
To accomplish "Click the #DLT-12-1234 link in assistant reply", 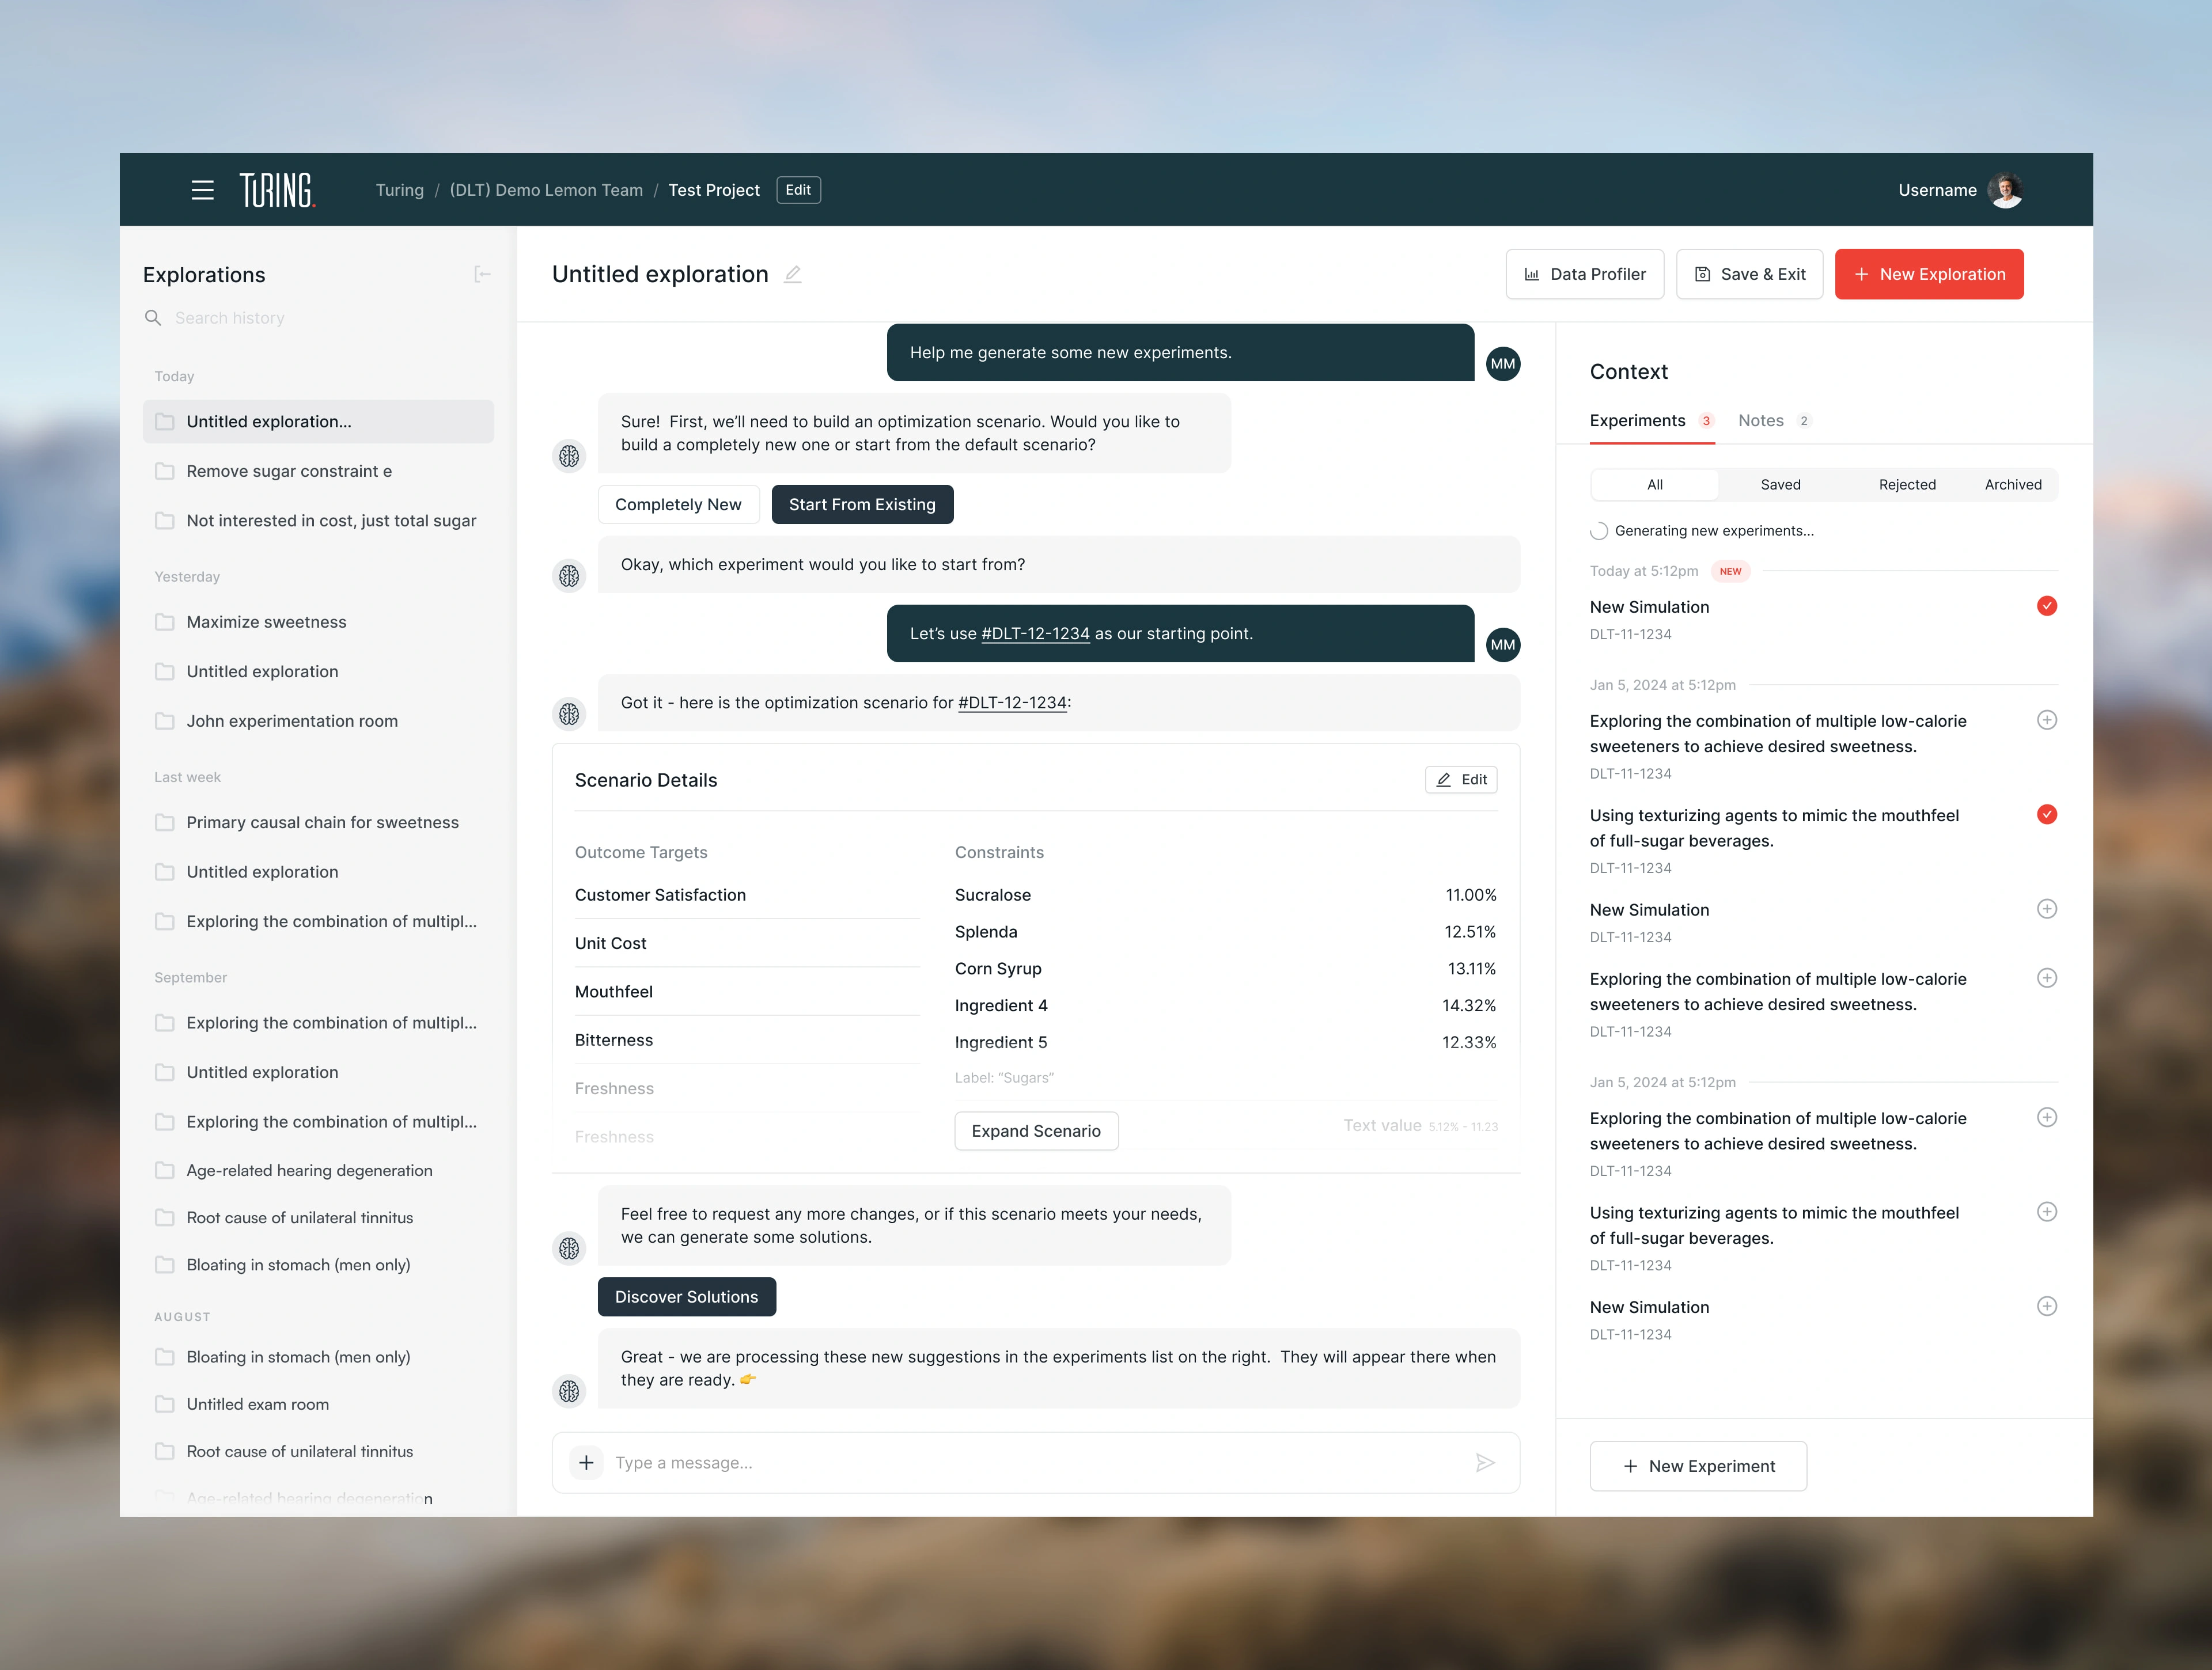I will pos(1012,703).
